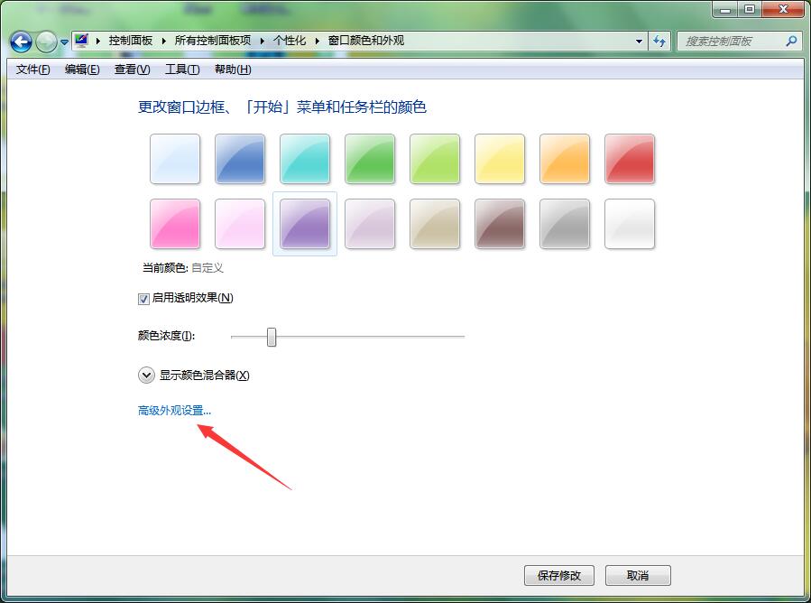The width and height of the screenshot is (811, 603).
Task: Select the orange color swatch
Action: (565, 159)
